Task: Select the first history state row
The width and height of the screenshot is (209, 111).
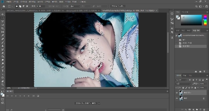Action: [x=191, y=40]
